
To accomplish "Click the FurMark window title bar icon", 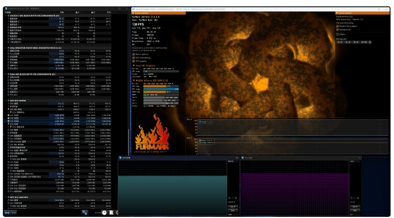I will pyautogui.click(x=134, y=9).
